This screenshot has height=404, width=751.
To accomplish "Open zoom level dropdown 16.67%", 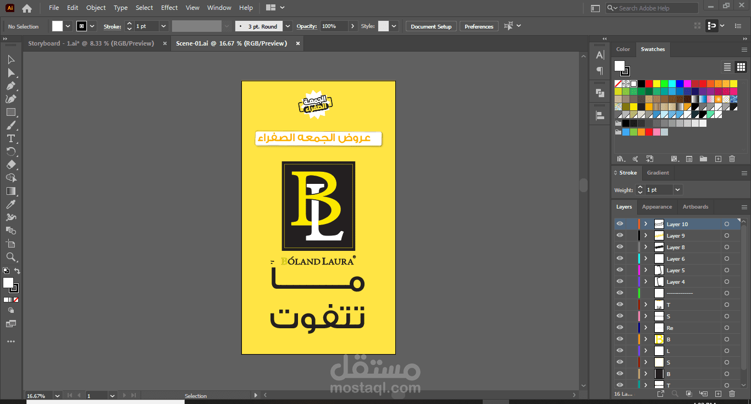I will [x=57, y=396].
